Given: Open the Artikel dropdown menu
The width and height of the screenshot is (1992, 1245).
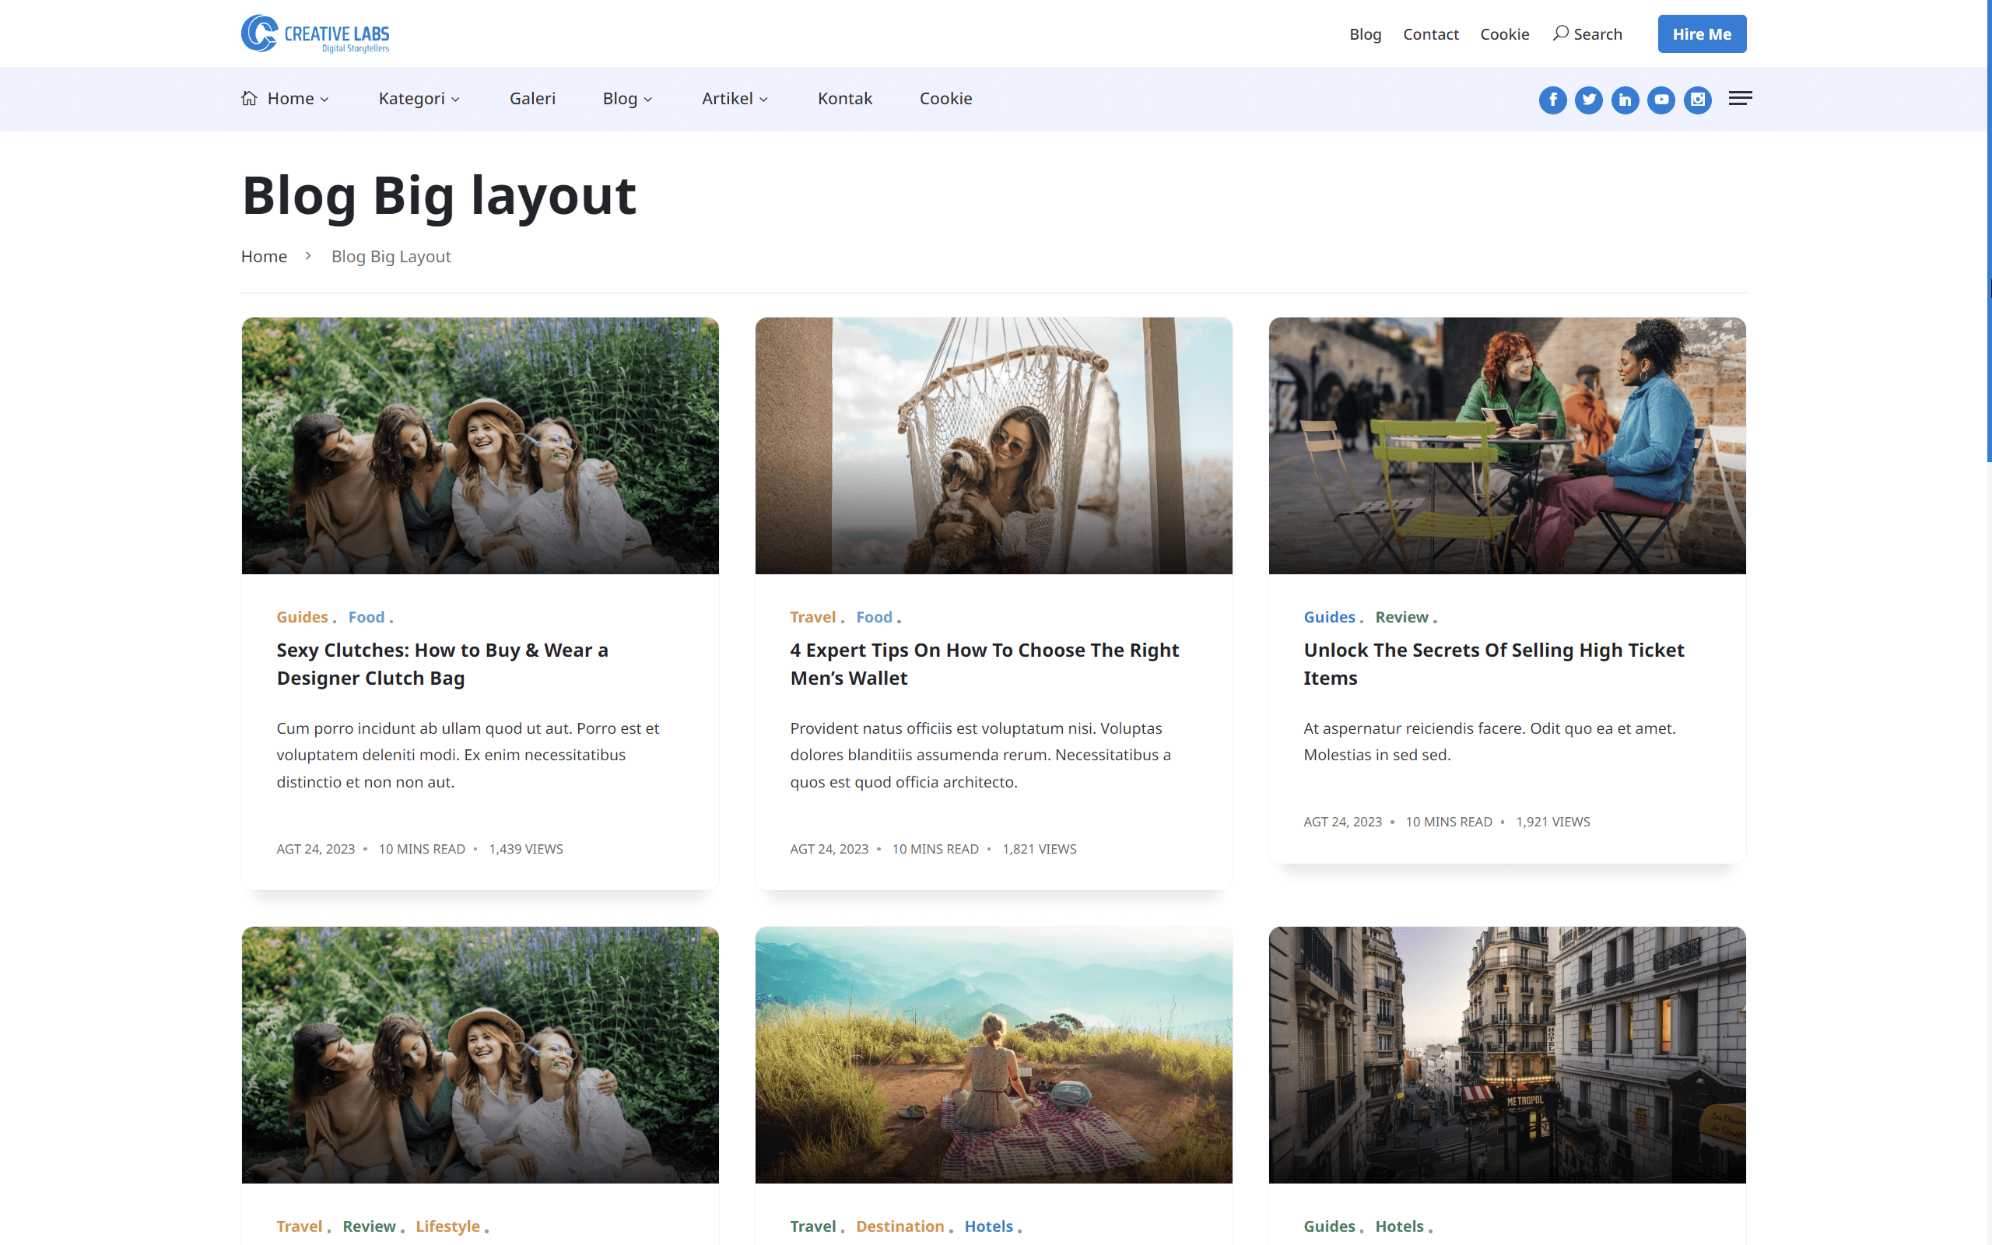Looking at the screenshot, I should click(735, 99).
